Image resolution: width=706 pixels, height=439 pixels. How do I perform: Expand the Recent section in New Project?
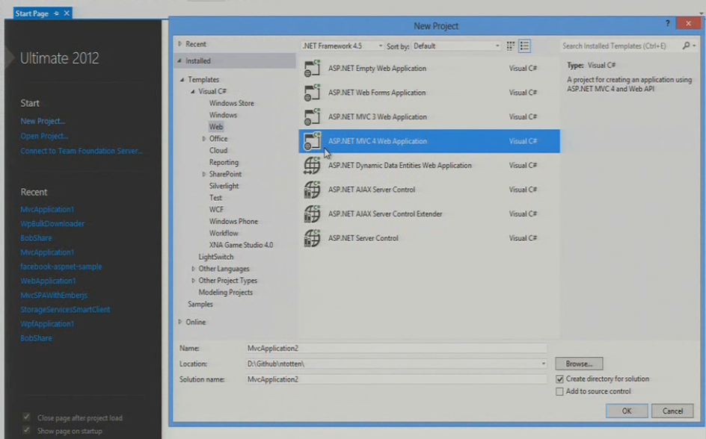pyautogui.click(x=179, y=44)
